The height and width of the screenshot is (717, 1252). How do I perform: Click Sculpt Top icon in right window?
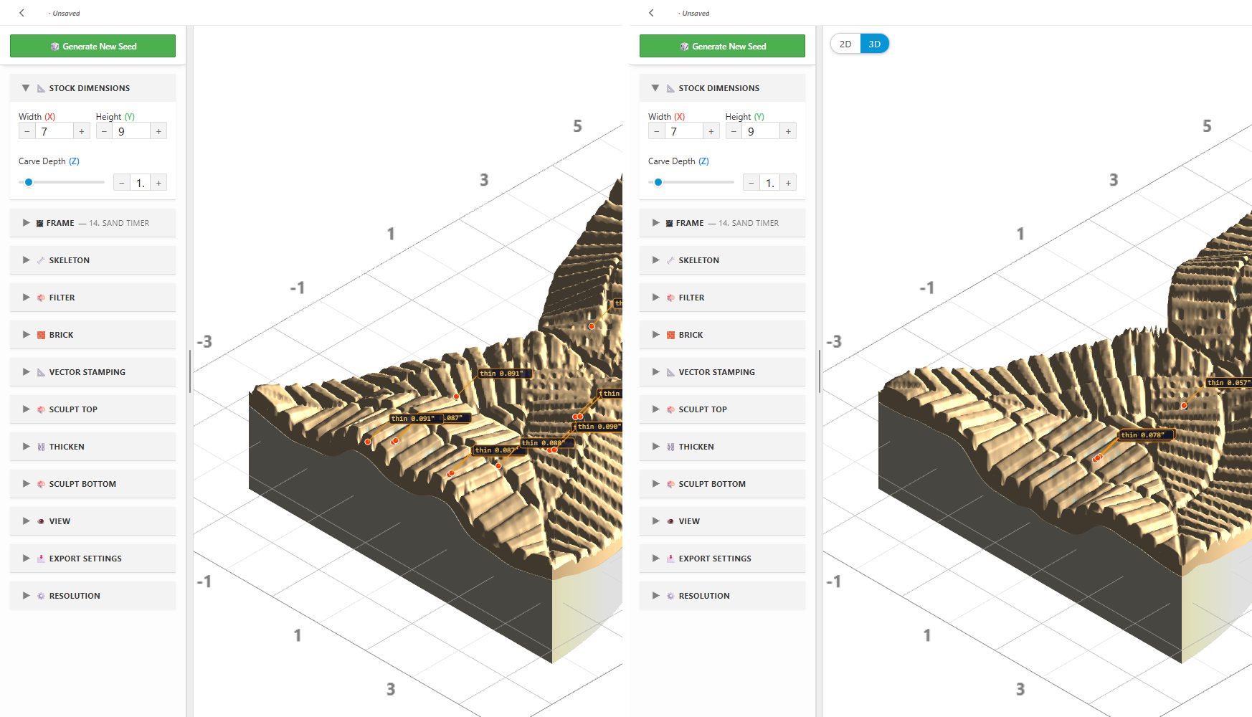(x=670, y=409)
